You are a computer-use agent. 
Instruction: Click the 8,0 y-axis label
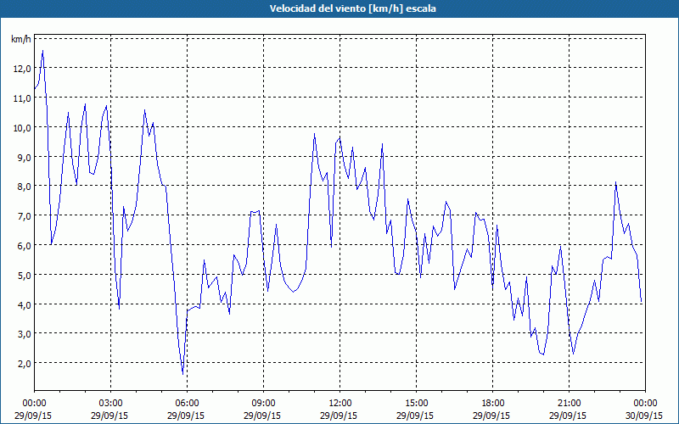[25, 187]
